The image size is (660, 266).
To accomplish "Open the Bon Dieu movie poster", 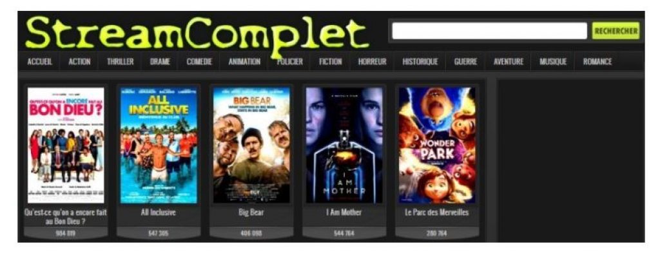I will pyautogui.click(x=66, y=145).
